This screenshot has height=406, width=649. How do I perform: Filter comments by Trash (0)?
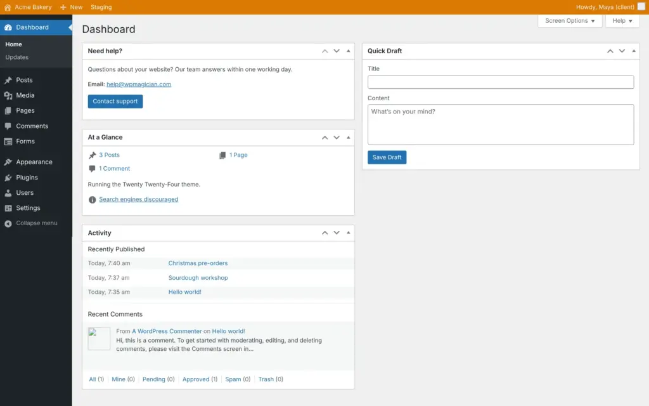271,379
